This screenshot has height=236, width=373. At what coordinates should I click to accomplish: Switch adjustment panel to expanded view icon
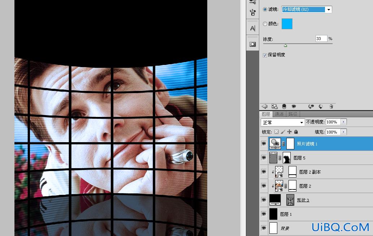[x=274, y=106]
